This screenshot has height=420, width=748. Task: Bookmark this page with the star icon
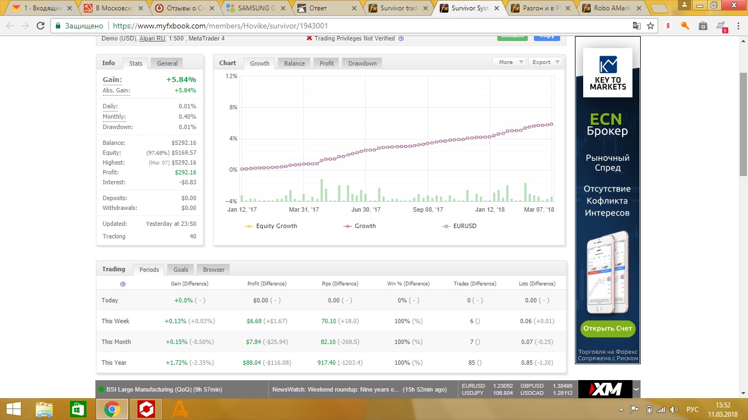tap(651, 26)
